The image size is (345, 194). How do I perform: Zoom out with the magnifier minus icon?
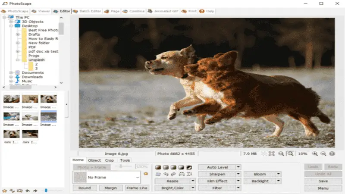tap(323, 154)
